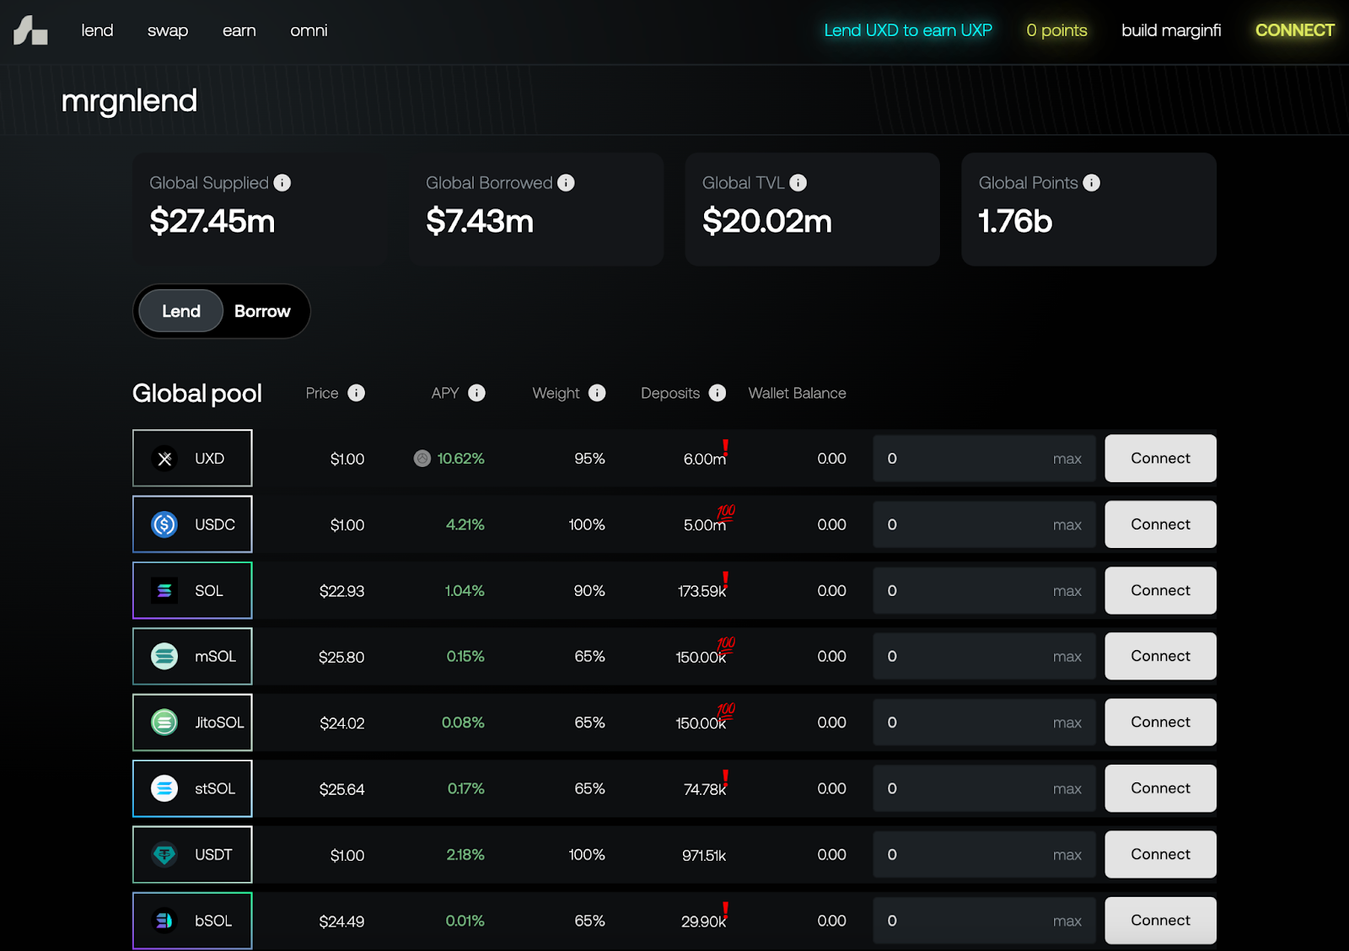Click max in the JitoSOL row

[1067, 723]
